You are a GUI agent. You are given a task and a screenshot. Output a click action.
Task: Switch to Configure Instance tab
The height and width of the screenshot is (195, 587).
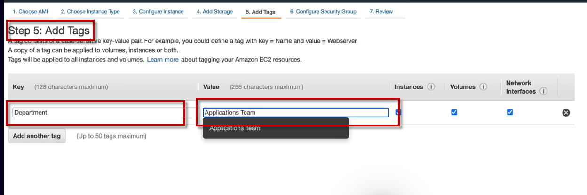coord(158,12)
